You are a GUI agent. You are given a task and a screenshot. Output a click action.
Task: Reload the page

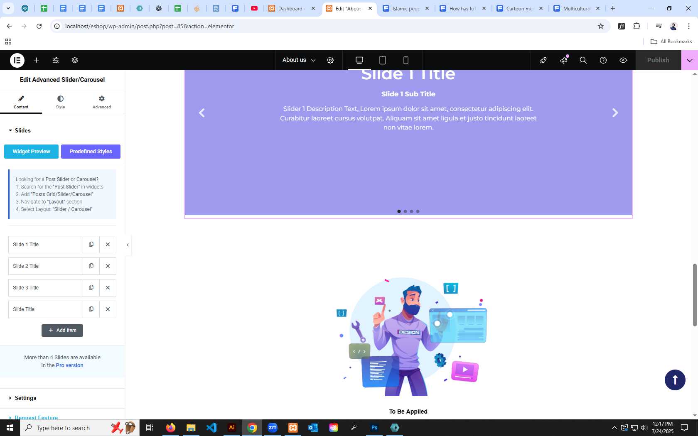click(39, 26)
